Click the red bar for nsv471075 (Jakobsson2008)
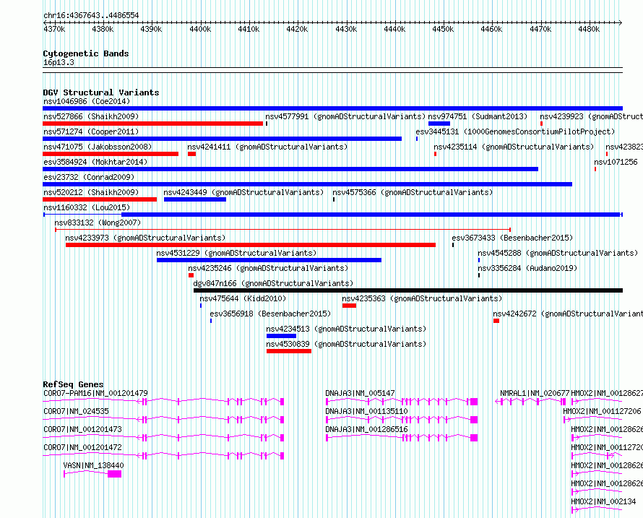Screen dimensions: 643x518 [x=111, y=154]
